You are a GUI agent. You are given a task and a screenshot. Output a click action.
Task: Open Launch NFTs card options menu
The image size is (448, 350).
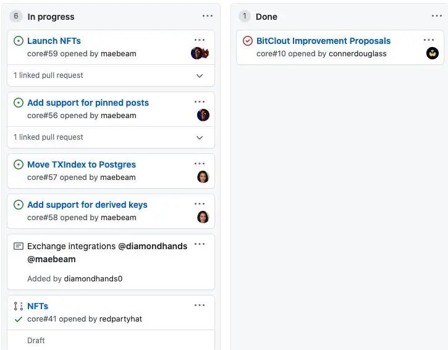(x=200, y=40)
